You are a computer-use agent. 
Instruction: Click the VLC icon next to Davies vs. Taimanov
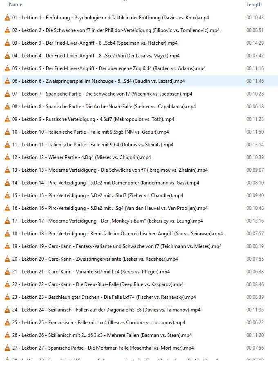(7, 310)
